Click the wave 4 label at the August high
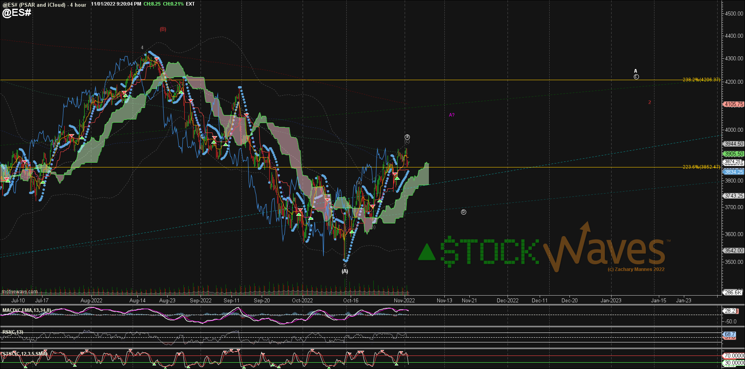Image resolution: width=745 pixels, height=369 pixels. 142,48
